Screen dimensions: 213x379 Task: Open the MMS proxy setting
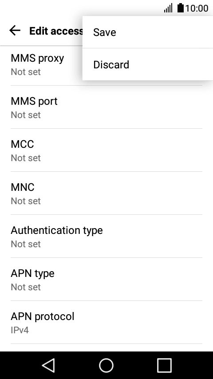point(106,64)
